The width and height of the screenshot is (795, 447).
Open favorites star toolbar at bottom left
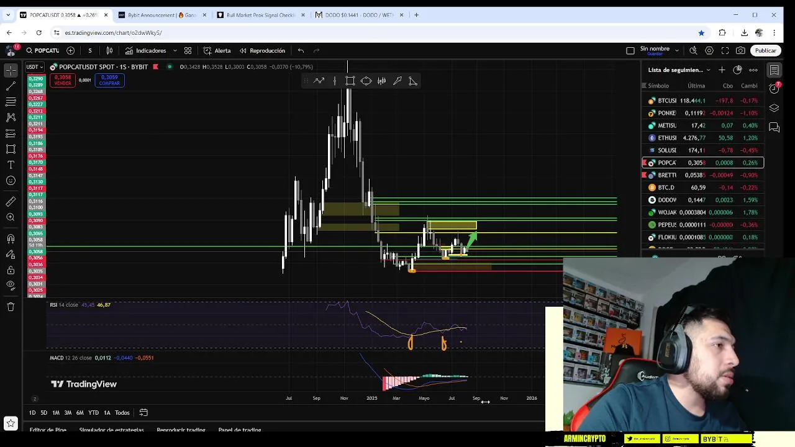(11, 423)
